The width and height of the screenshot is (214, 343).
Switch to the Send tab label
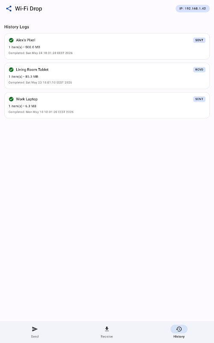click(35, 337)
